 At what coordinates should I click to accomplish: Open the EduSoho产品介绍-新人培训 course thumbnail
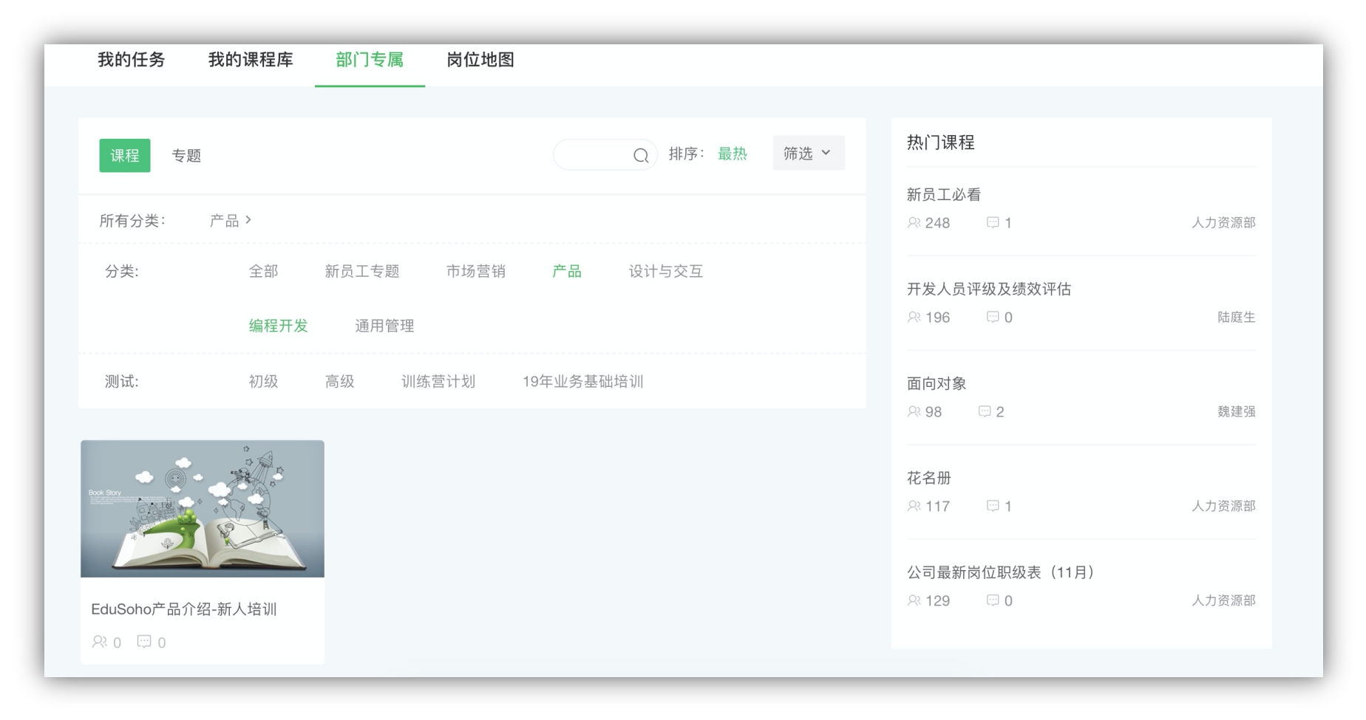[202, 508]
